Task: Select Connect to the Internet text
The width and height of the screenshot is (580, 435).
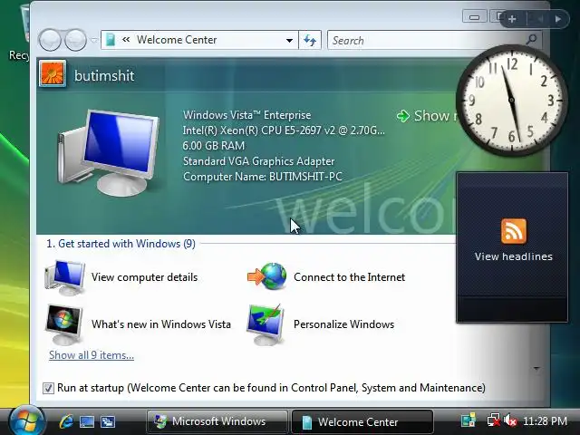Action: (349, 277)
